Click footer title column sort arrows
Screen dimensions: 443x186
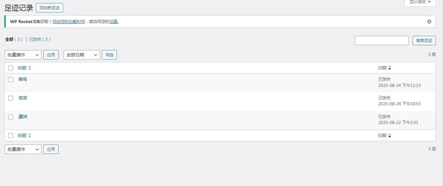click(x=30, y=135)
